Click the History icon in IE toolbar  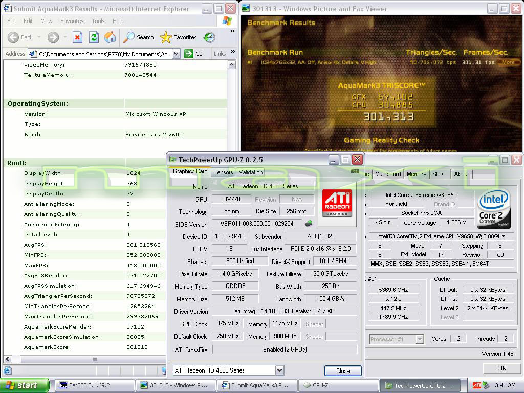click(209, 37)
